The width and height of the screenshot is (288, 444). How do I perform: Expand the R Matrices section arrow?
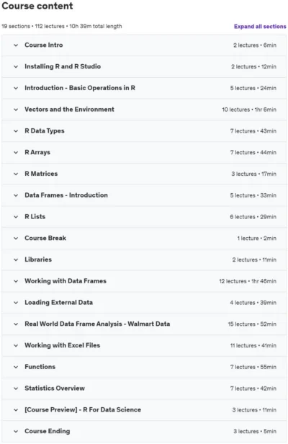pos(16,174)
